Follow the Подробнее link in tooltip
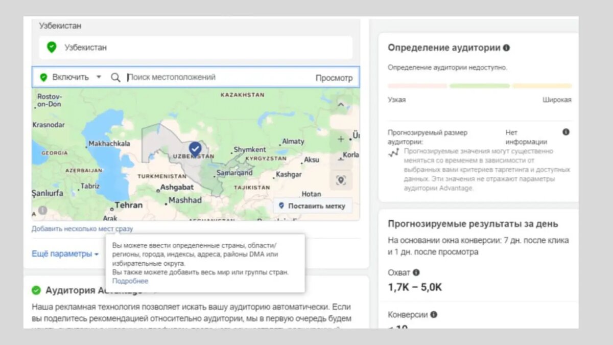This screenshot has width=613, height=345. (x=130, y=281)
